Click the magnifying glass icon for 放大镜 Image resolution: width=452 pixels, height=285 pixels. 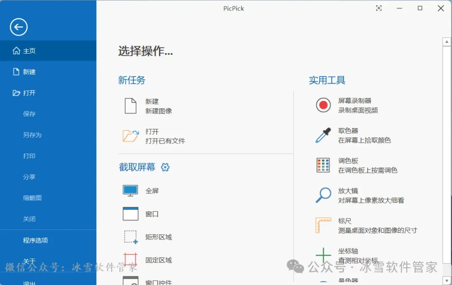pyautogui.click(x=323, y=195)
